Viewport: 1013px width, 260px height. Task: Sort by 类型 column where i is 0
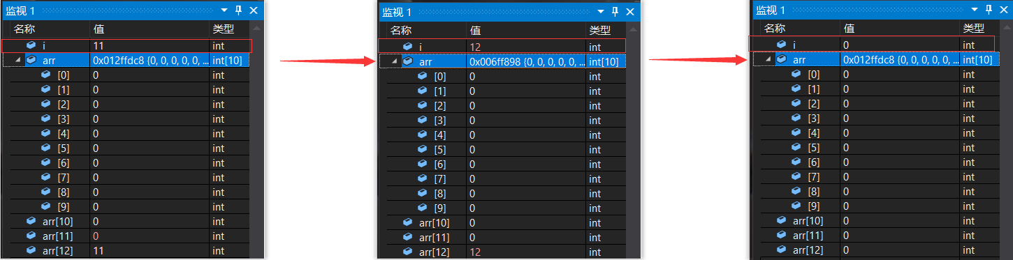pos(974,28)
